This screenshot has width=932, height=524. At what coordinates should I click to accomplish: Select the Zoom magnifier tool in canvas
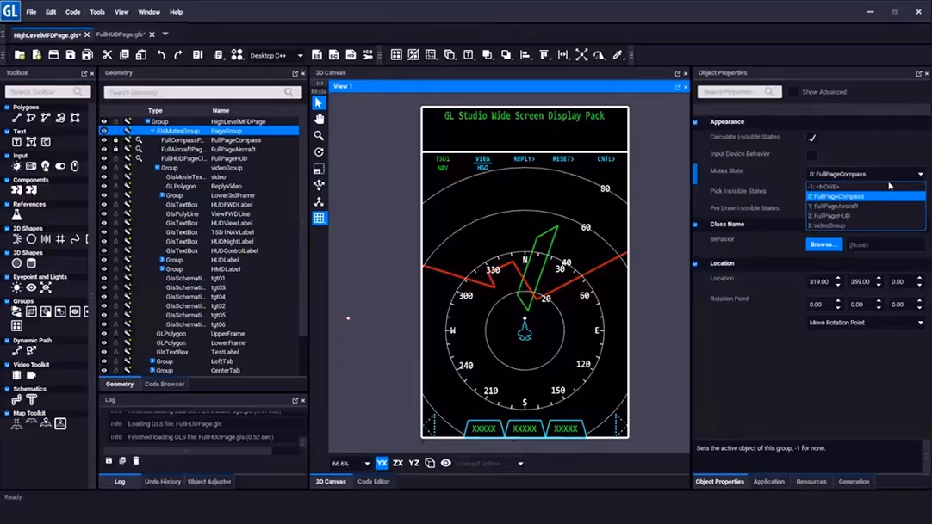(320, 136)
